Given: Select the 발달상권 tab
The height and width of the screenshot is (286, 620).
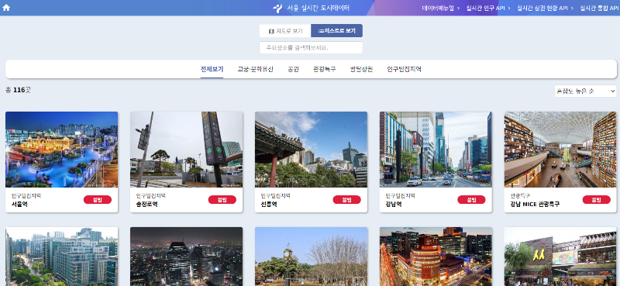Looking at the screenshot, I should 361,69.
